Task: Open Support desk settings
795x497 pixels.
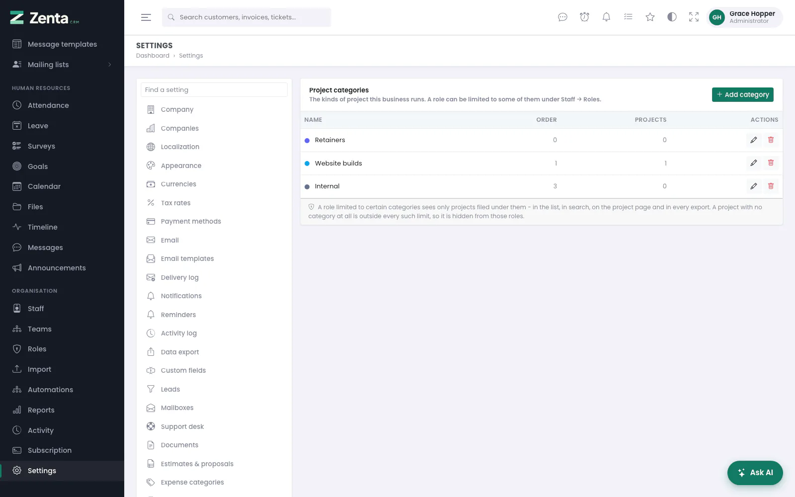Action: pyautogui.click(x=214, y=426)
